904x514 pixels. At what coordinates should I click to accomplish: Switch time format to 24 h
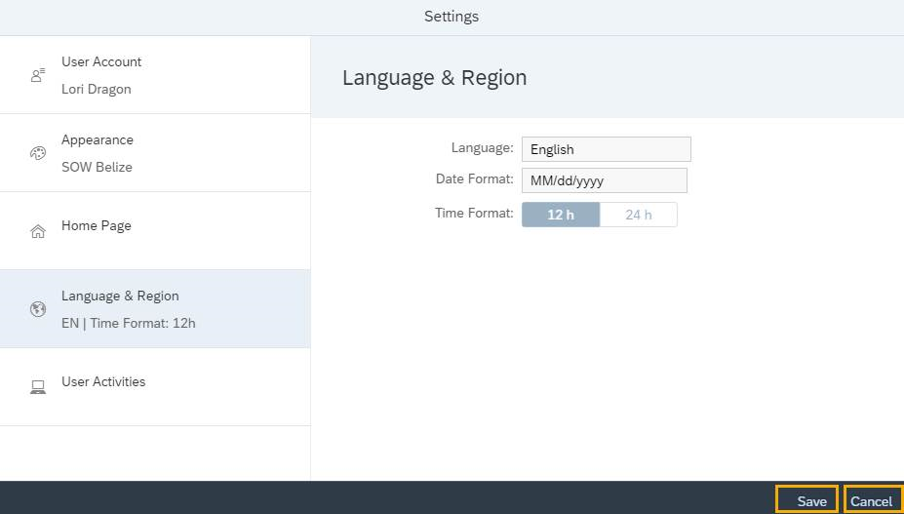pos(639,215)
